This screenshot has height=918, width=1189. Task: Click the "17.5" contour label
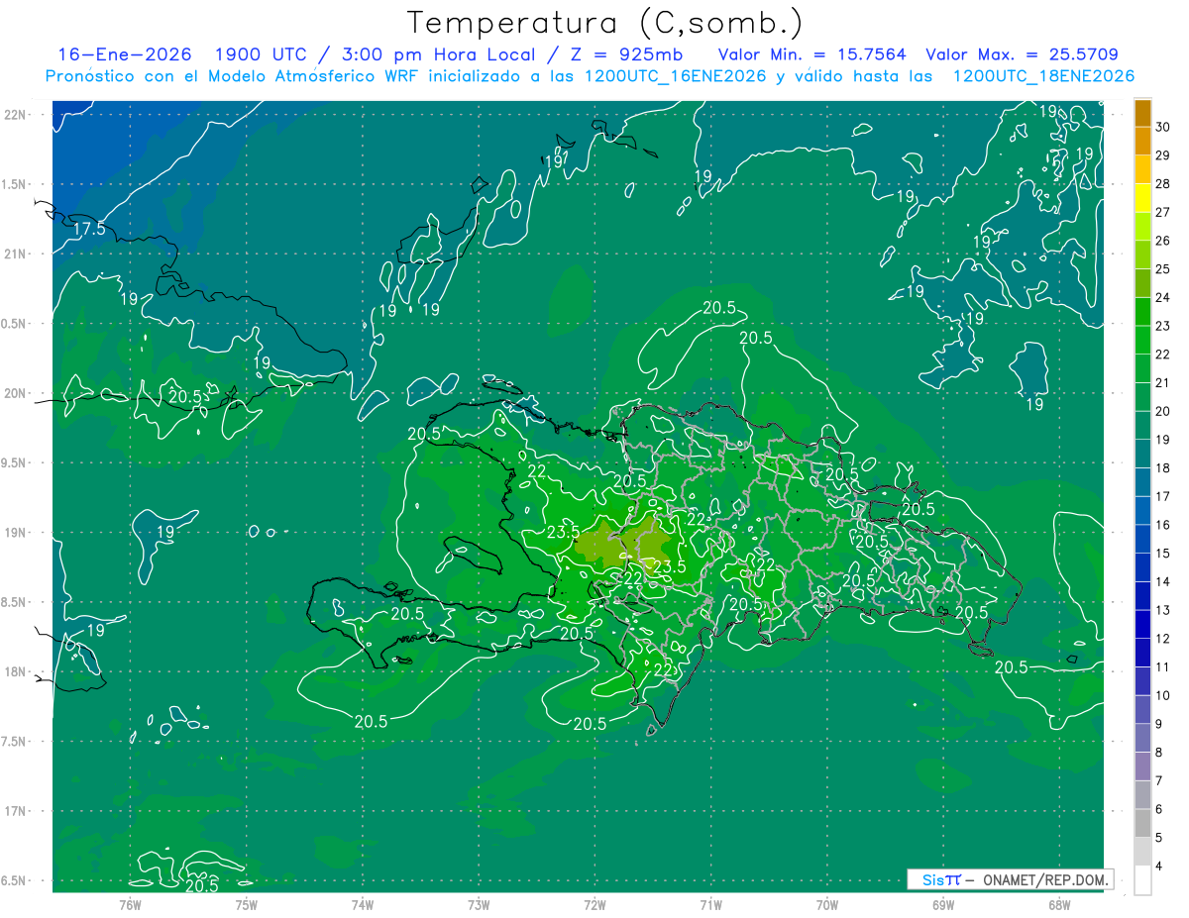89,229
